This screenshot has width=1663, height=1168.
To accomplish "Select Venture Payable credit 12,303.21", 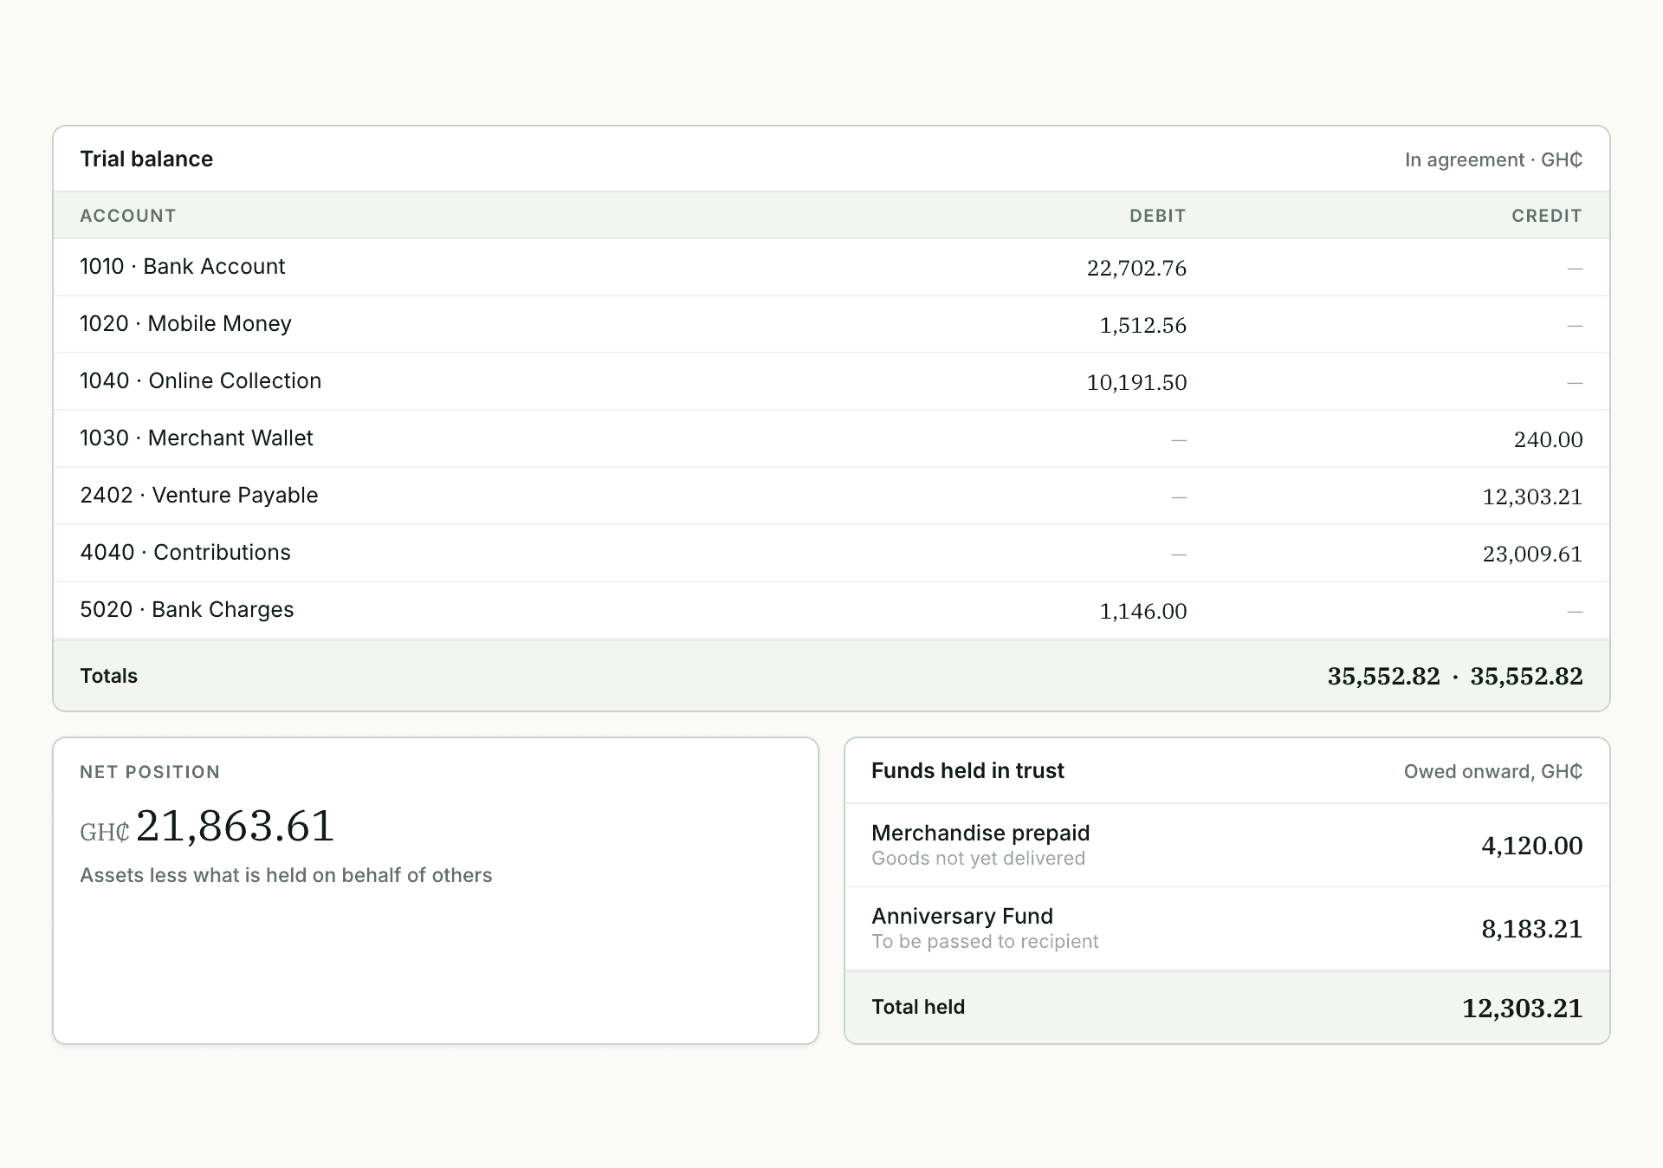I will click(1532, 497).
